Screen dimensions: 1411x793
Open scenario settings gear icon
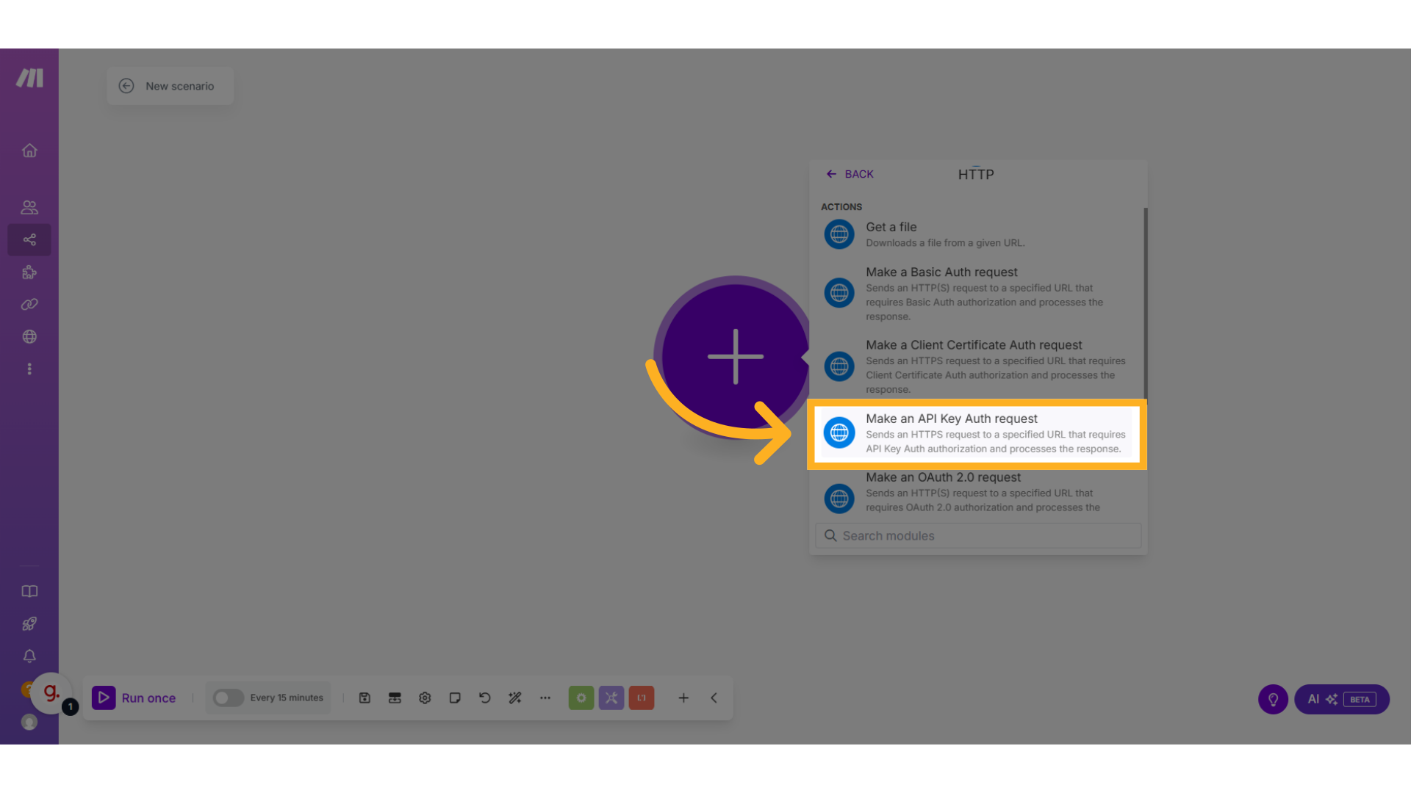coord(425,698)
